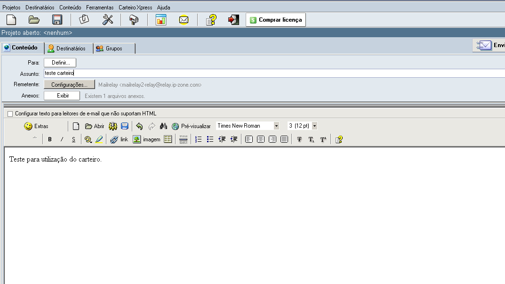This screenshot has width=505, height=284.
Task: Switch to the Conteúdo tab
Action: coord(22,48)
